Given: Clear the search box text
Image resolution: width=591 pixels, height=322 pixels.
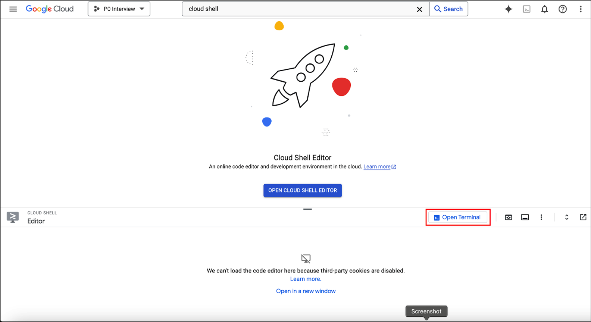Looking at the screenshot, I should [x=419, y=9].
